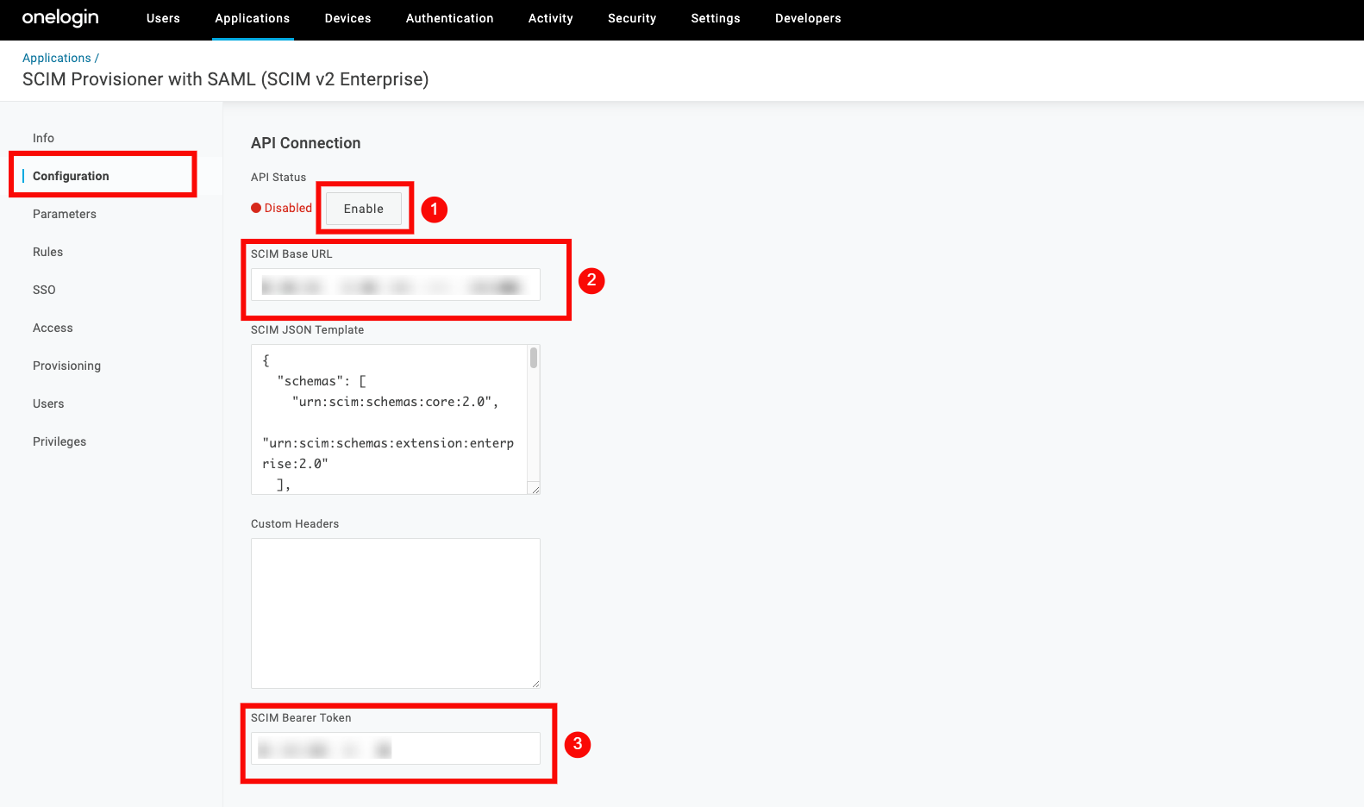Select the Provisioning sidebar tab

coord(66,366)
